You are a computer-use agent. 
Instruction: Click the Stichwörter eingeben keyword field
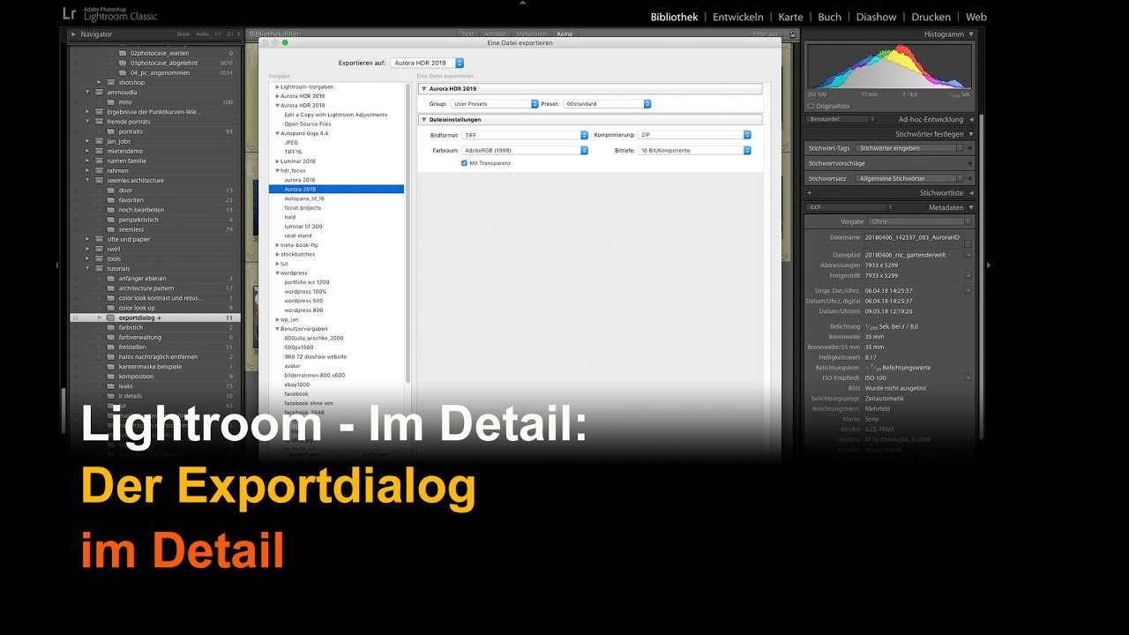point(908,148)
